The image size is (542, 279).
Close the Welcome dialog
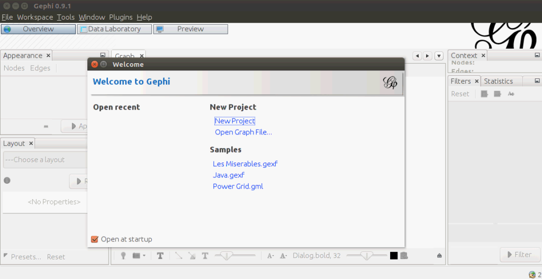[94, 64]
